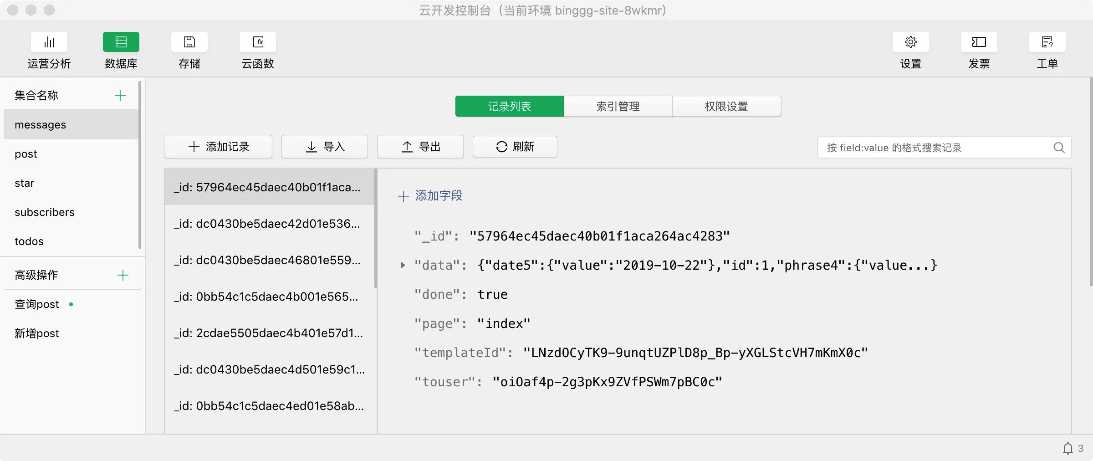
Task: Click the 导入 import button
Action: pyautogui.click(x=325, y=147)
